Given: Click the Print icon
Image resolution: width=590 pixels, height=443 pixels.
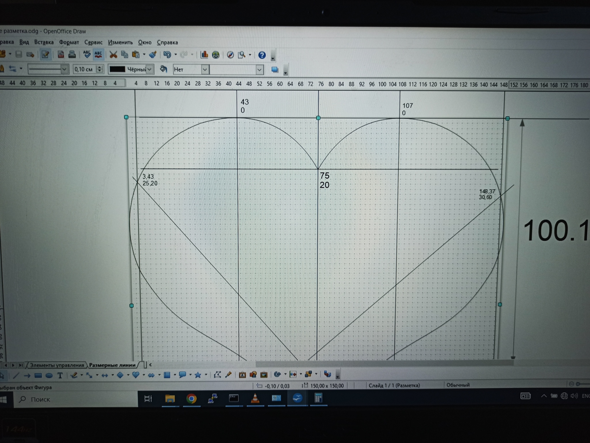Looking at the screenshot, I should point(72,54).
